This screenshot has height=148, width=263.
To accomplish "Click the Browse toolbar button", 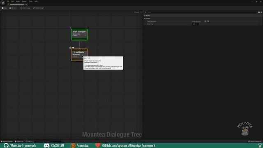I will (x=13, y=8).
